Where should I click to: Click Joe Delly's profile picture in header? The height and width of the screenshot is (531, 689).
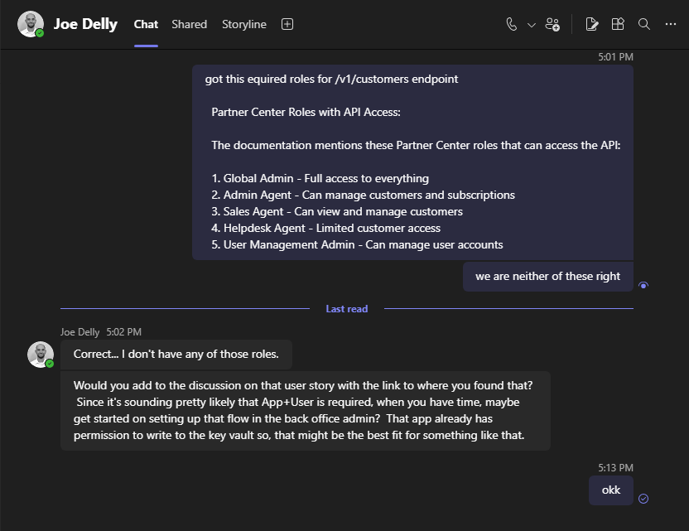click(31, 24)
